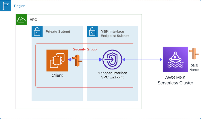
Task: Click the Private Subnet lock icon
Action: [37, 31]
